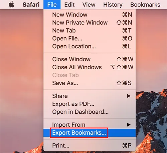Open the History menu

[x=113, y=5]
